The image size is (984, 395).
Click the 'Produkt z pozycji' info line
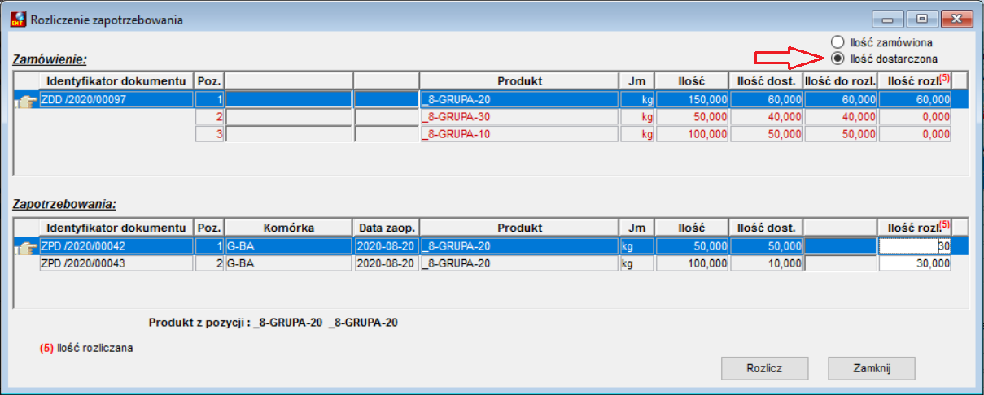[x=273, y=323]
